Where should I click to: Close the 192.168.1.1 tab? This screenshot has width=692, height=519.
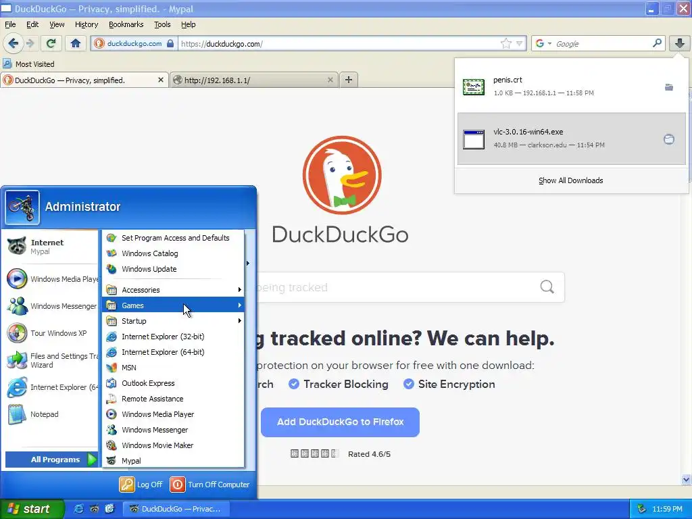pyautogui.click(x=330, y=80)
